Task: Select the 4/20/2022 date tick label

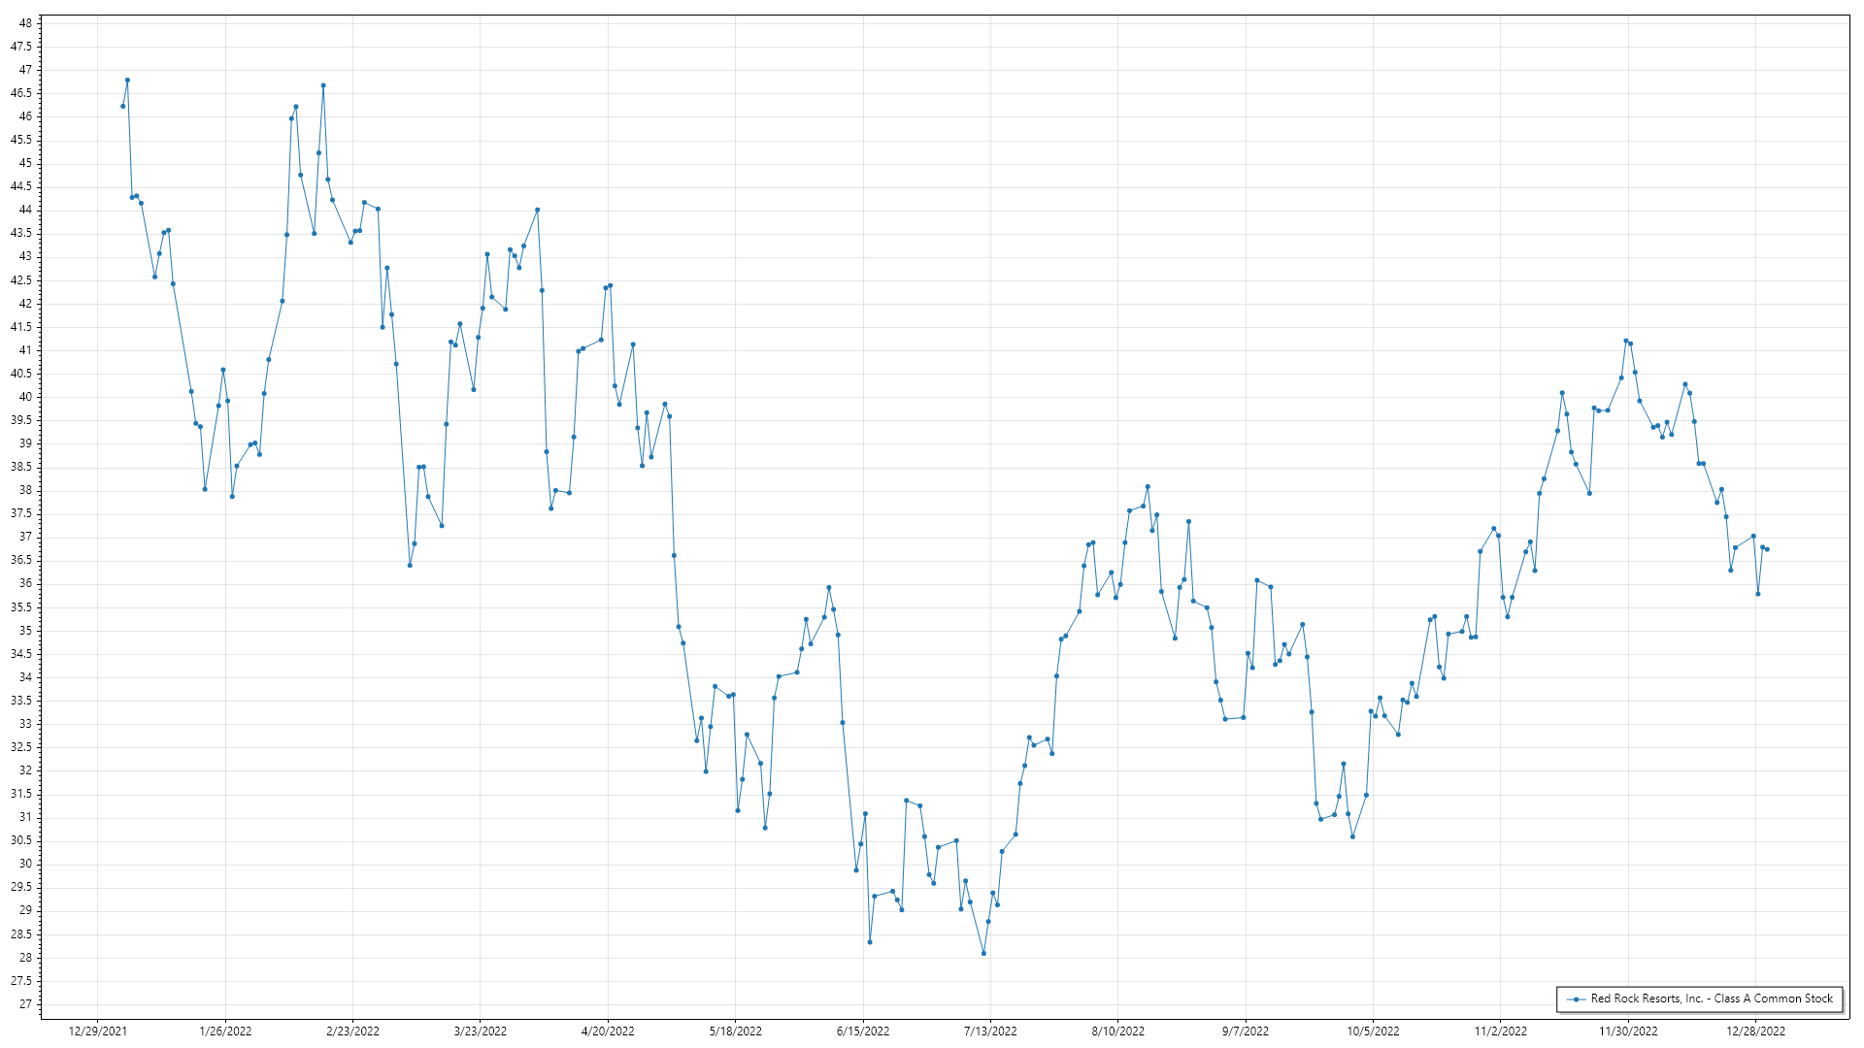Action: coord(608,1031)
